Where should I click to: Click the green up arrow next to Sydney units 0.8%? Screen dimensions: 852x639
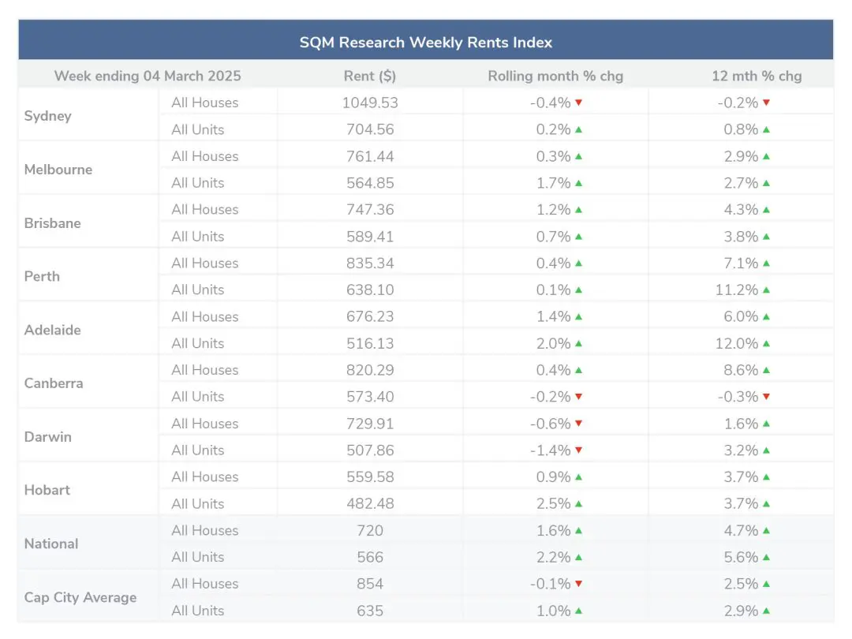(x=766, y=129)
